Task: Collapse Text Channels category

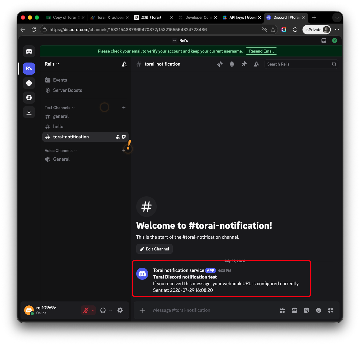Action: [59, 108]
